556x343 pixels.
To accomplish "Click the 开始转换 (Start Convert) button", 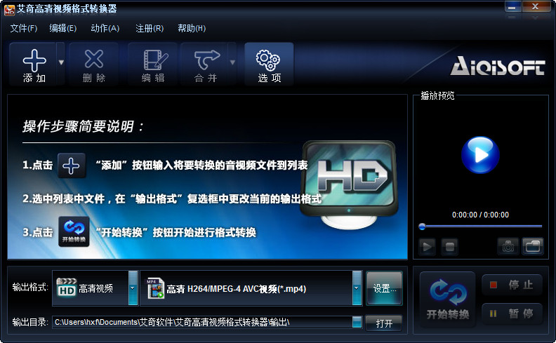I will point(447,300).
